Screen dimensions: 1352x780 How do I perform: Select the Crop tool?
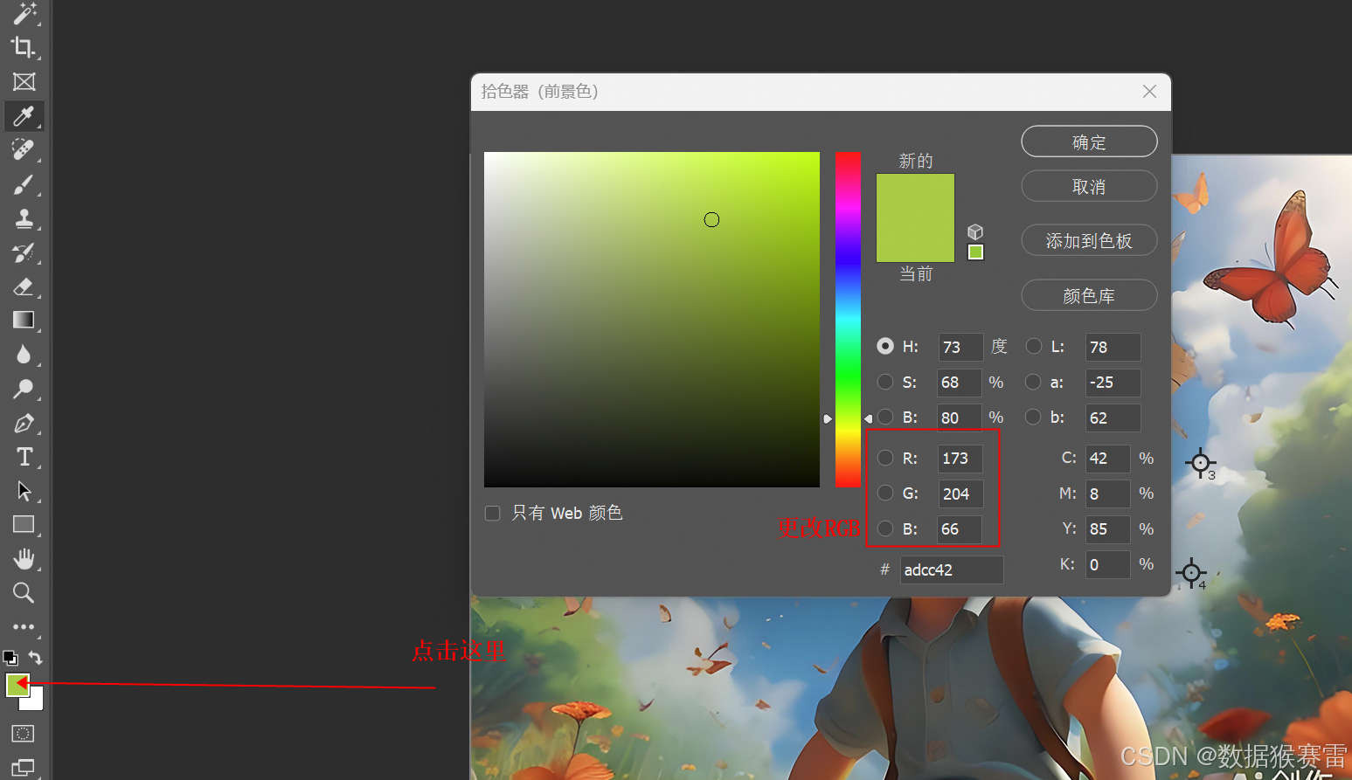click(x=24, y=47)
